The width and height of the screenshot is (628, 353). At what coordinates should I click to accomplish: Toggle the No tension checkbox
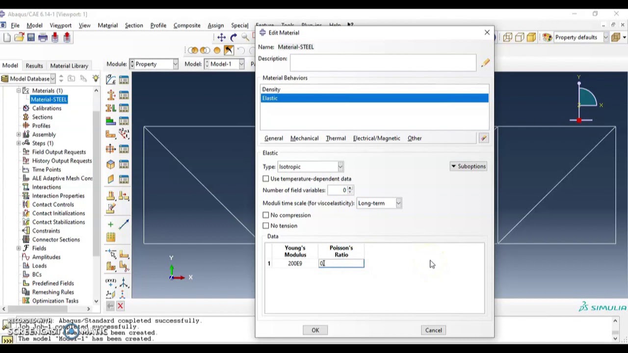click(266, 226)
